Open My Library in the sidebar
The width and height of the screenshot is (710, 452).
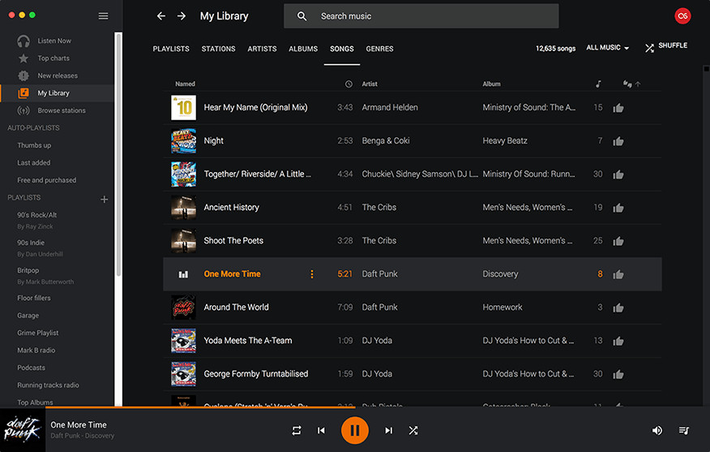click(x=58, y=93)
